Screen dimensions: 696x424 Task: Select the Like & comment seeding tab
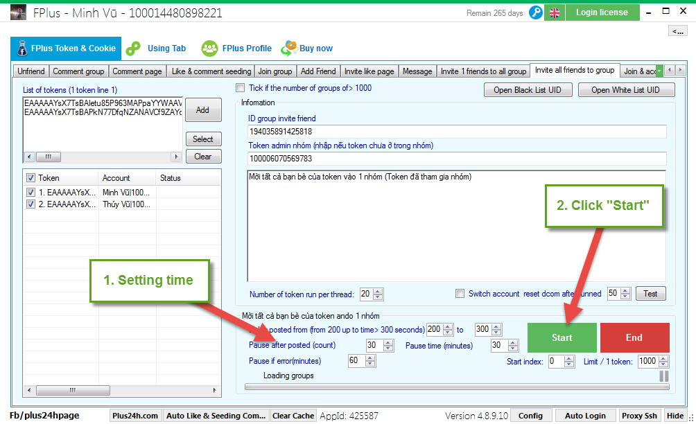211,71
